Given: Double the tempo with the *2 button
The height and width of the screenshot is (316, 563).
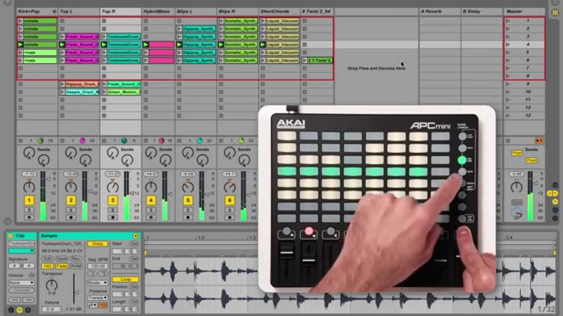Looking at the screenshot, I should click(x=103, y=273).
